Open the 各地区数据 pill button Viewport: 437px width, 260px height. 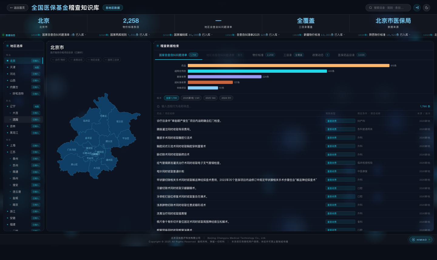coord(113,8)
